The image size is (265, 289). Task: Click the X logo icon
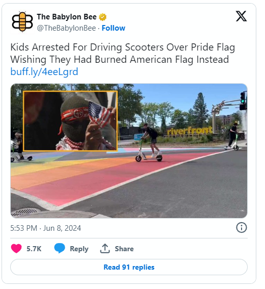[241, 16]
